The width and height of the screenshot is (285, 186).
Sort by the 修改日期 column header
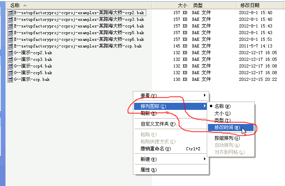point(260,5)
